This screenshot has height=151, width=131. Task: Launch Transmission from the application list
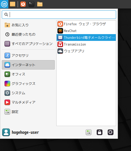pyautogui.click(x=86, y=44)
